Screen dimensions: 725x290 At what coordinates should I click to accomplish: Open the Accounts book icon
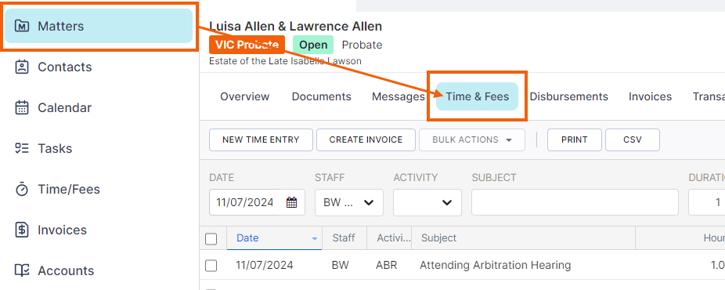[x=22, y=270]
